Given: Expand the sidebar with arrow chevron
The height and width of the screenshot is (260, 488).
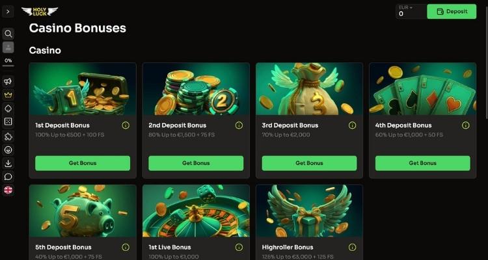Looking at the screenshot, I should pos(8,12).
